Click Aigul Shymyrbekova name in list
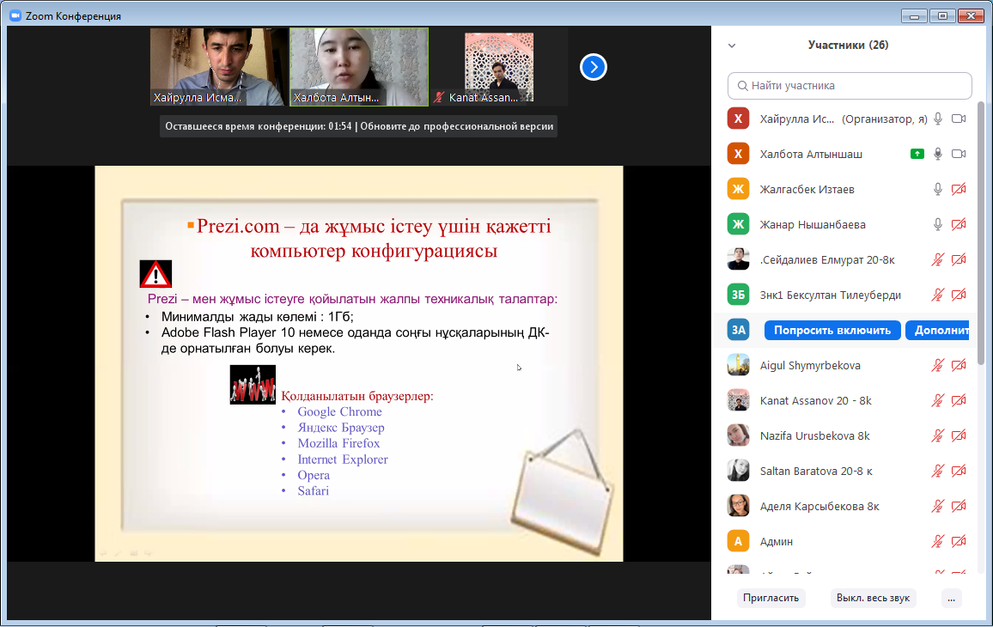The width and height of the screenshot is (993, 627). click(810, 365)
